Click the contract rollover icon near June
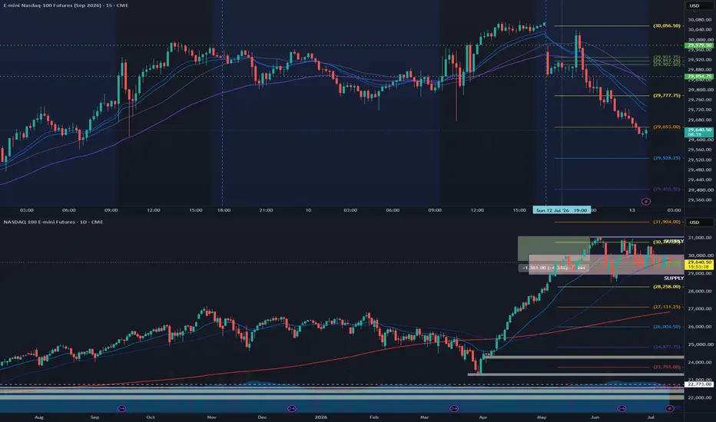 point(622,408)
